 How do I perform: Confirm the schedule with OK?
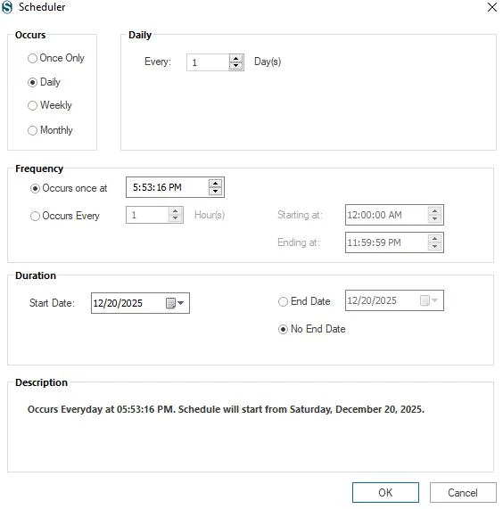[x=385, y=492]
